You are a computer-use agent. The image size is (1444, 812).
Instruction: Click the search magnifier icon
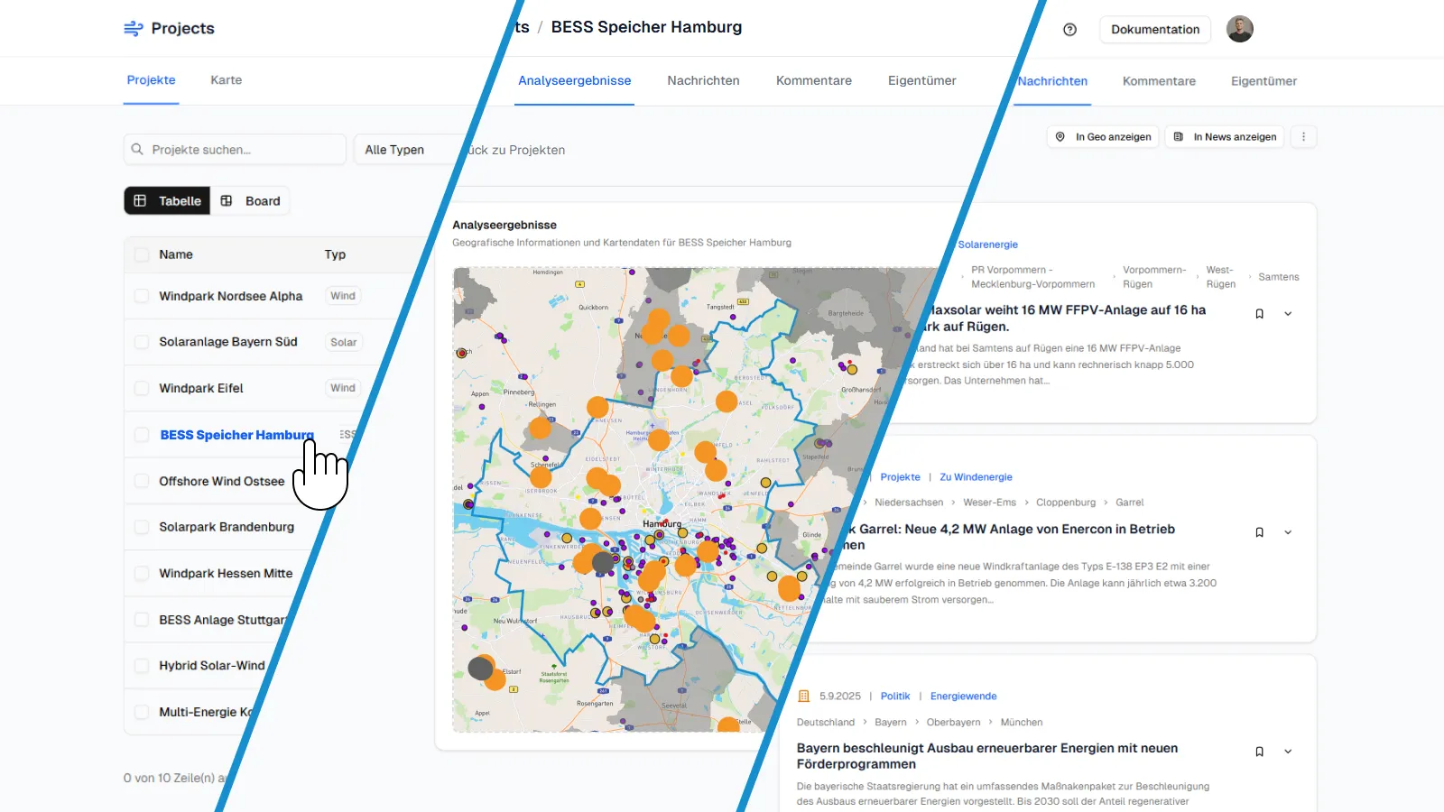[137, 150]
